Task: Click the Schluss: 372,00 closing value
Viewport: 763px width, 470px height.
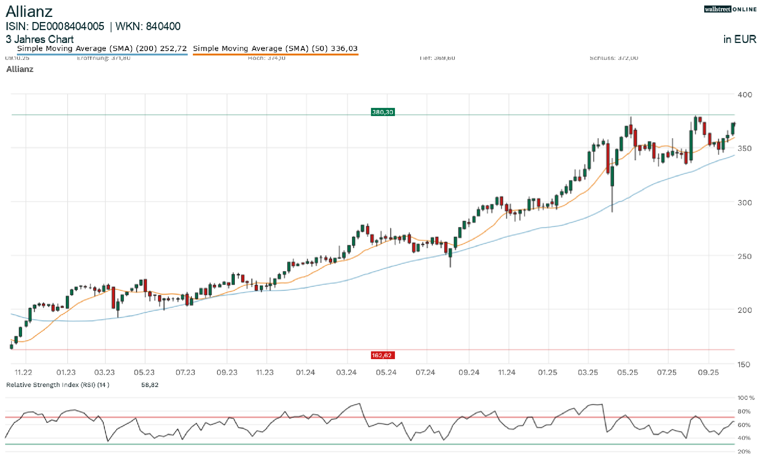Action: 613,58
